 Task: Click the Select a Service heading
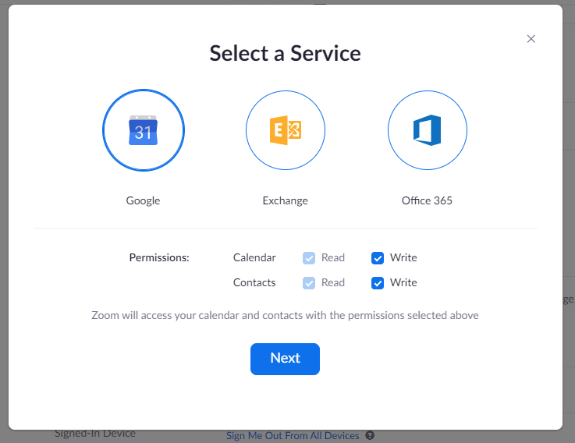pos(285,53)
